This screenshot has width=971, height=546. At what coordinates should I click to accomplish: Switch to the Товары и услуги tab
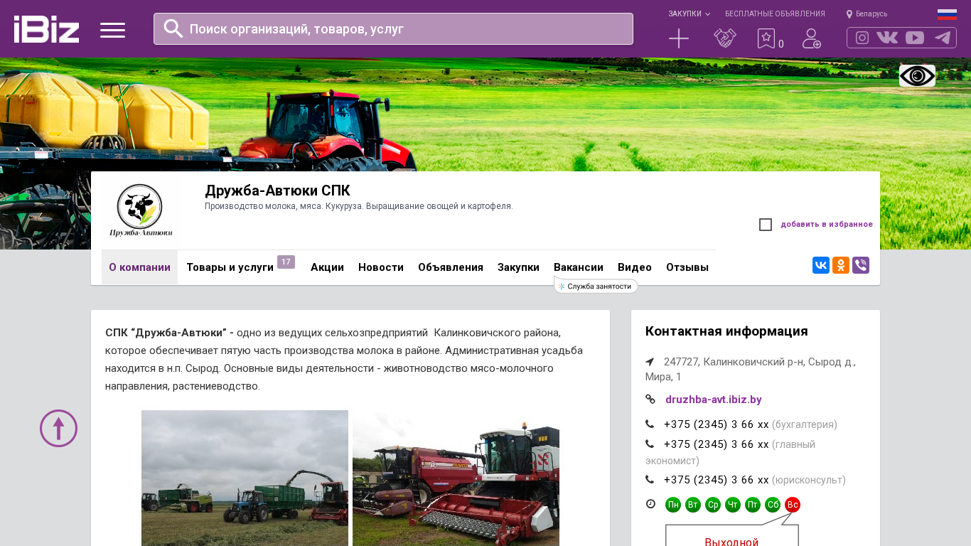pyautogui.click(x=230, y=267)
